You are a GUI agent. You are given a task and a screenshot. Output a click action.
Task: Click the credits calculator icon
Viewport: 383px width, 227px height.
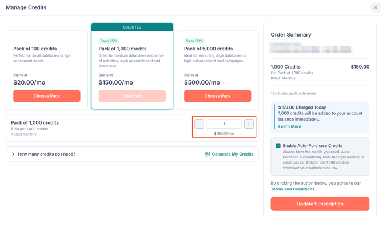[x=207, y=154]
